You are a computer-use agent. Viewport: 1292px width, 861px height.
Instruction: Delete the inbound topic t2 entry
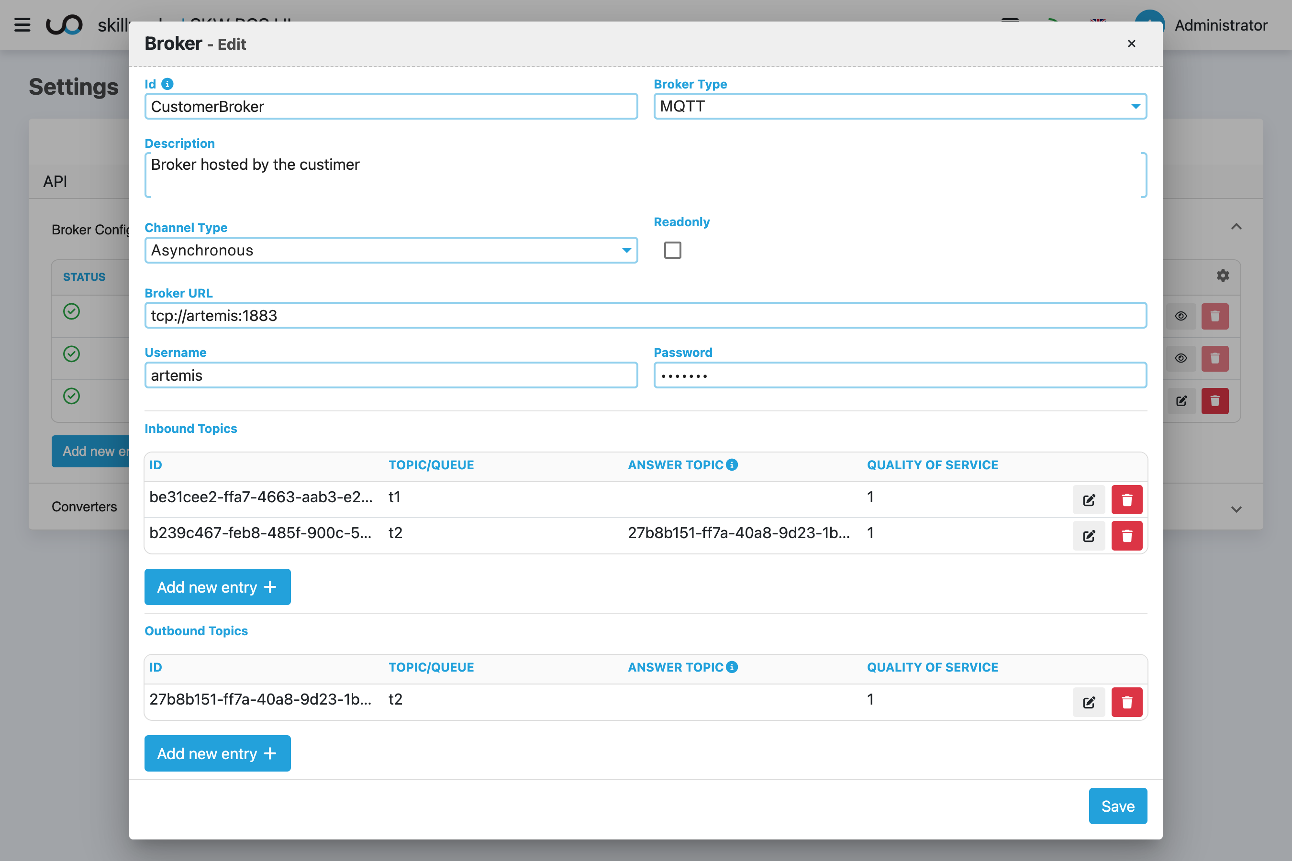pyautogui.click(x=1127, y=535)
